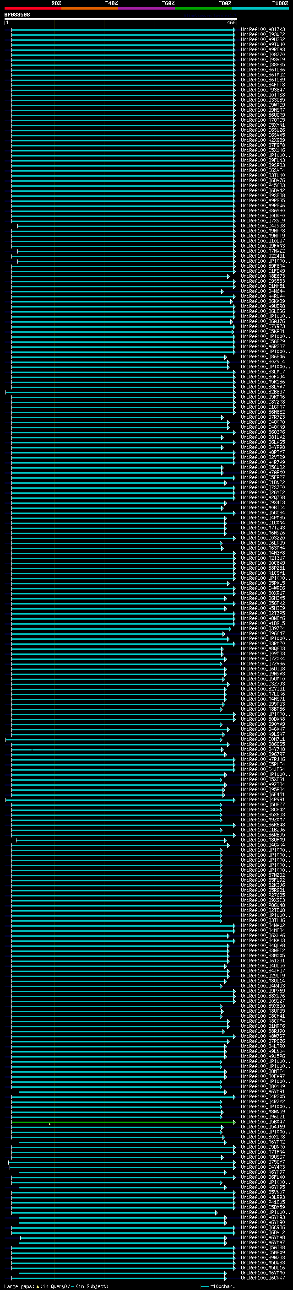Click hit label UniRef100_A2XGB9
The image size is (293, 1290).
click(263, 140)
